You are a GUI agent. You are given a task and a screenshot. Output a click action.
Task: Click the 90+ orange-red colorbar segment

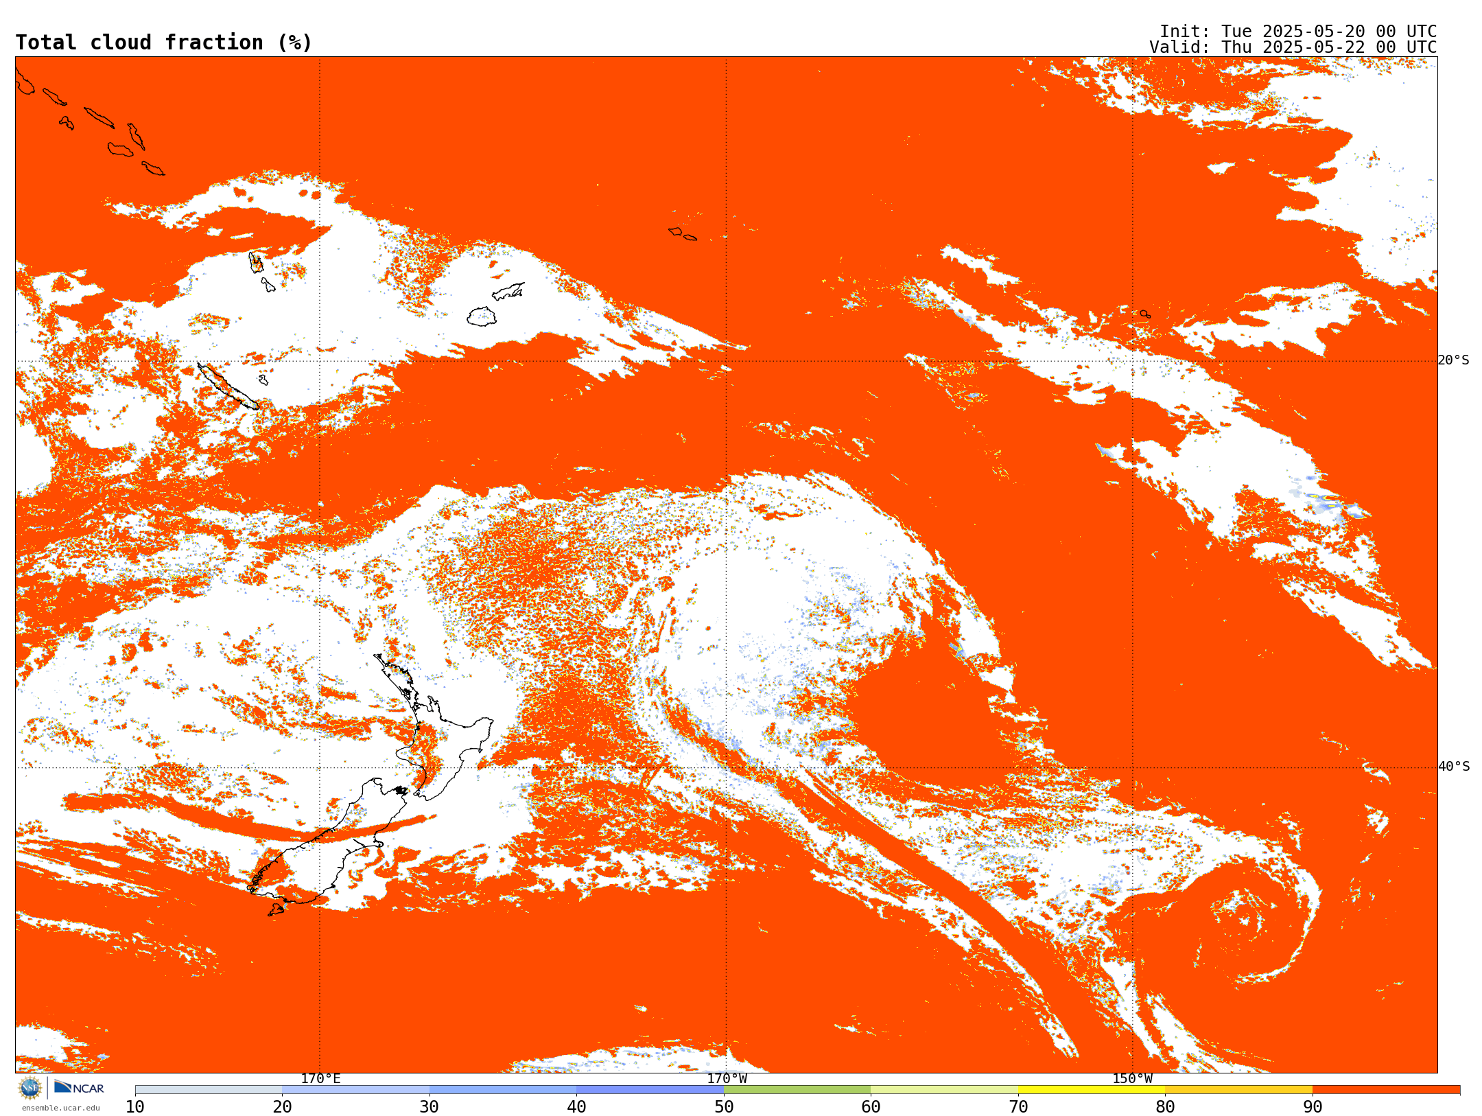[x=1386, y=1090]
